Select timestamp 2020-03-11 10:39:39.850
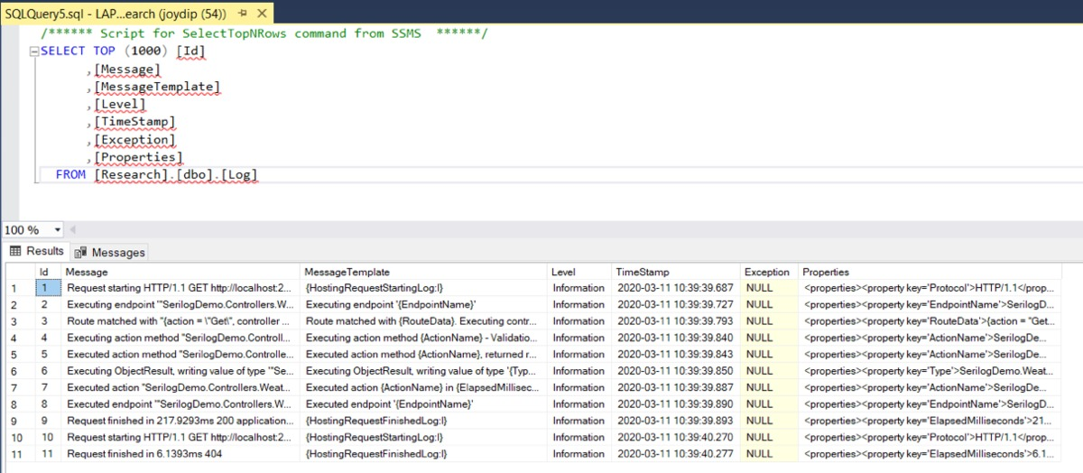This screenshot has height=473, width=1083. pyautogui.click(x=676, y=371)
